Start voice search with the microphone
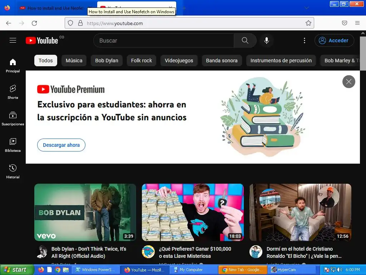 tap(267, 40)
